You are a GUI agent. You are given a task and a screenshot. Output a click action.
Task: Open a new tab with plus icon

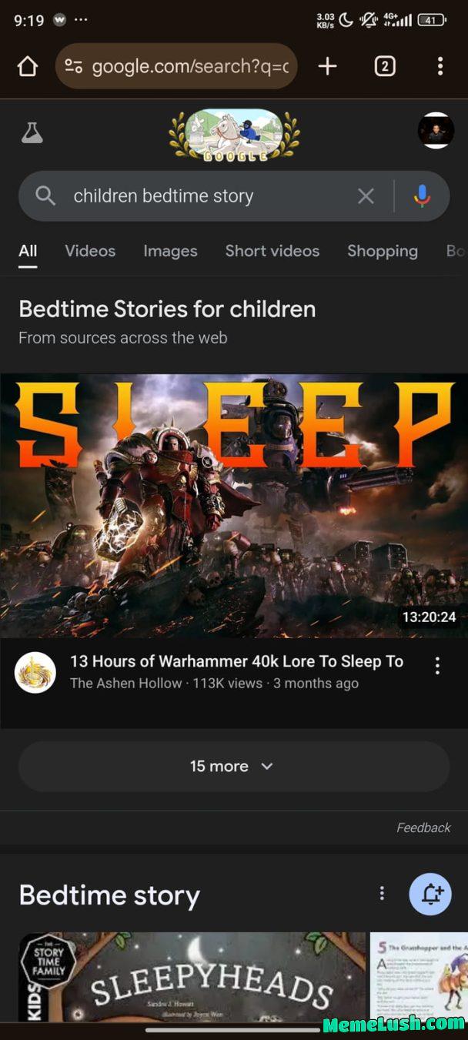point(327,66)
